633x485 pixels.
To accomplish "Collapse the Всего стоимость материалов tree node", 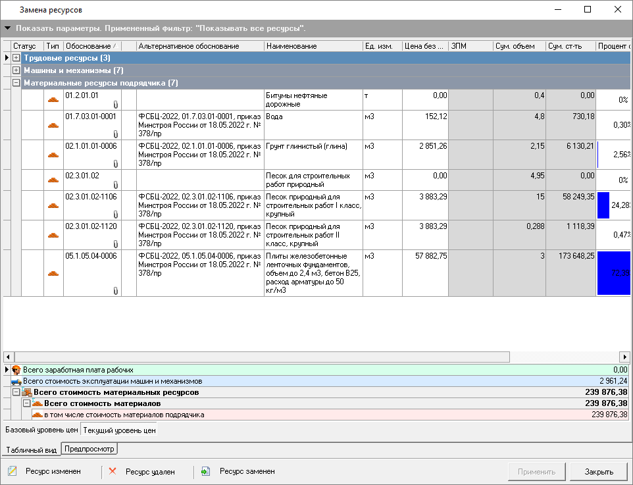I will click(27, 403).
